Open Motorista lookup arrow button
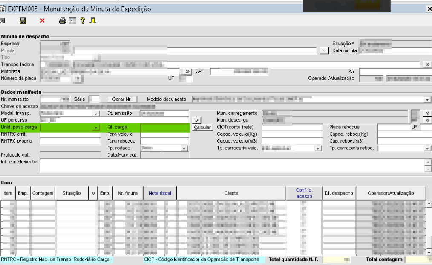This screenshot has height=265, width=432. pos(187,72)
